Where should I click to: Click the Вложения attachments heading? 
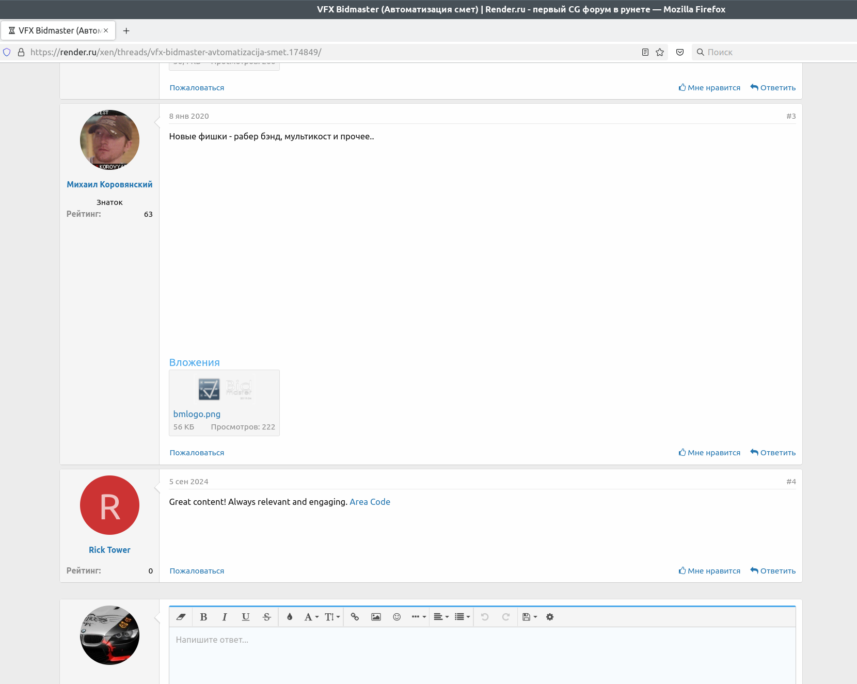194,362
